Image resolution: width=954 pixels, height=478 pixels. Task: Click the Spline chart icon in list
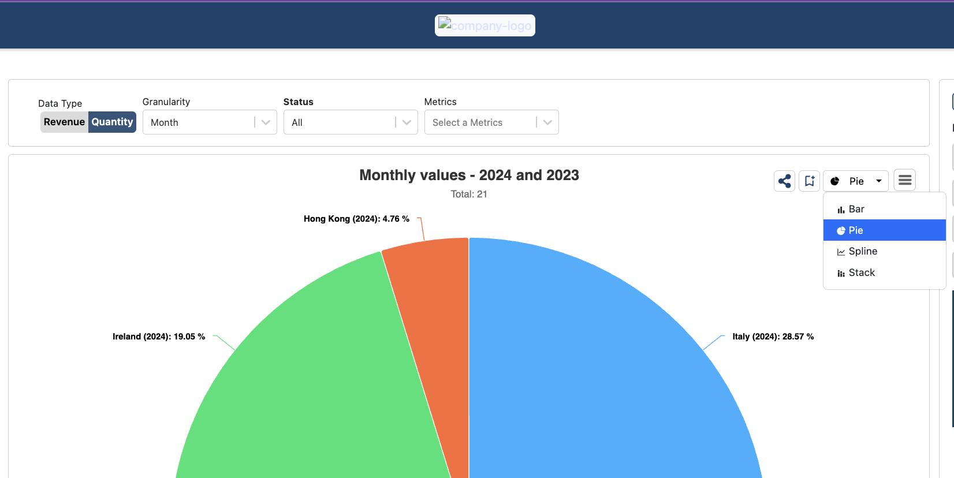841,252
